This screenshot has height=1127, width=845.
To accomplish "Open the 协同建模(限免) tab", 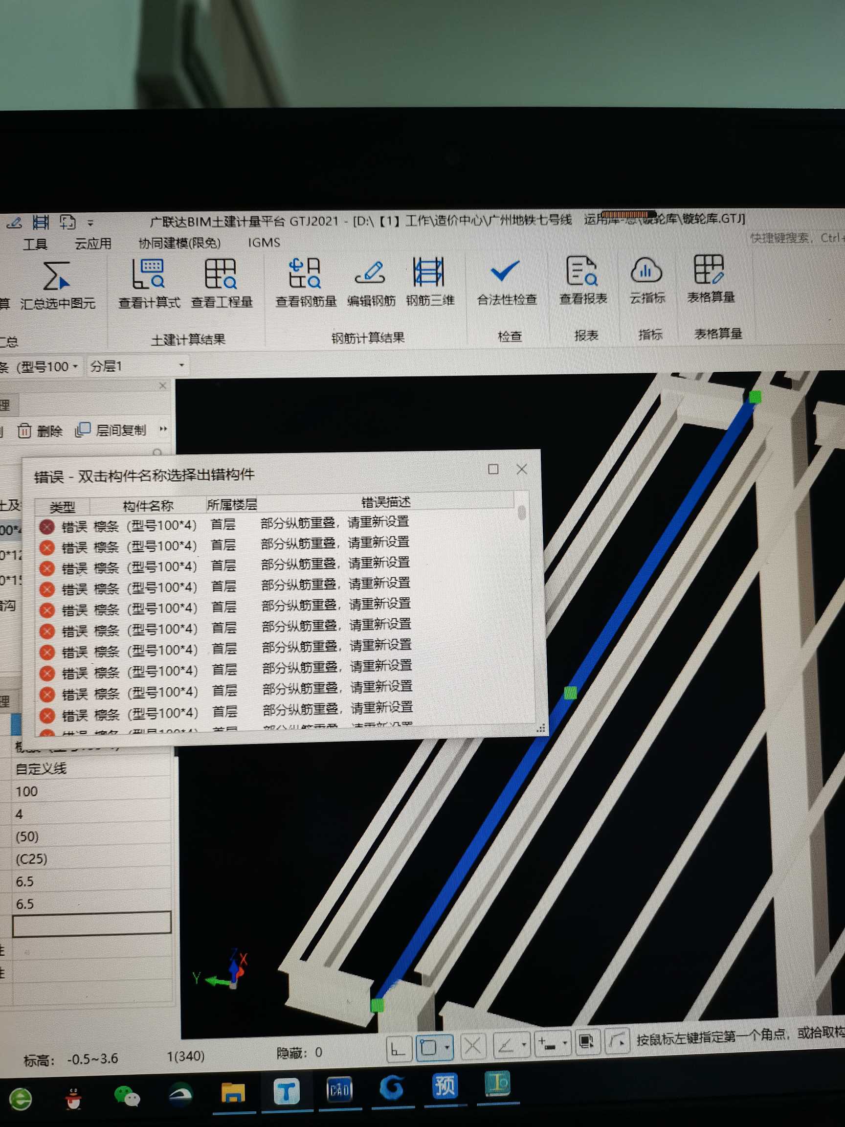I will pyautogui.click(x=179, y=243).
